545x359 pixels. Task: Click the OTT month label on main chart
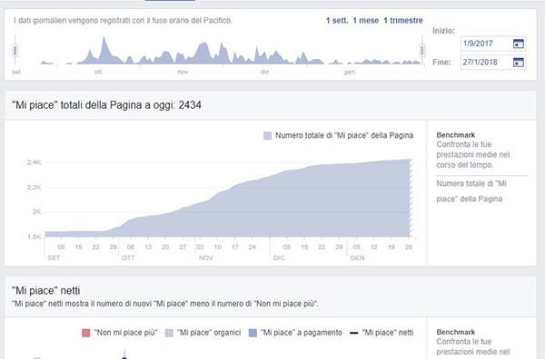[x=128, y=258]
